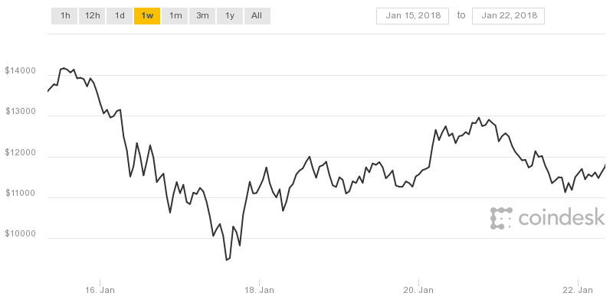Click the coindesk watermark text

tap(562, 219)
